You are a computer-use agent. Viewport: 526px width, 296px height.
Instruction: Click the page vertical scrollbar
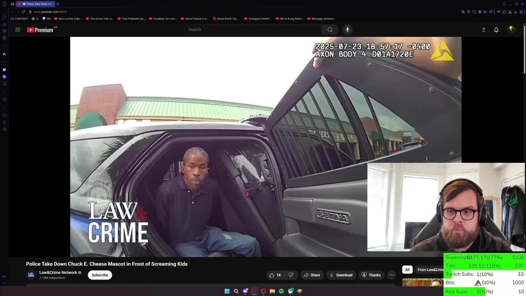pos(524,49)
